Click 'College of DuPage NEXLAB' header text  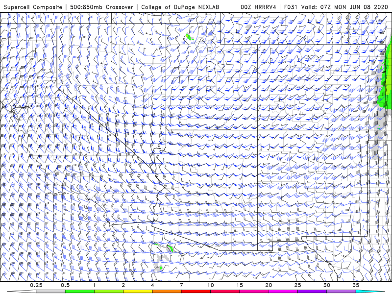point(180,7)
